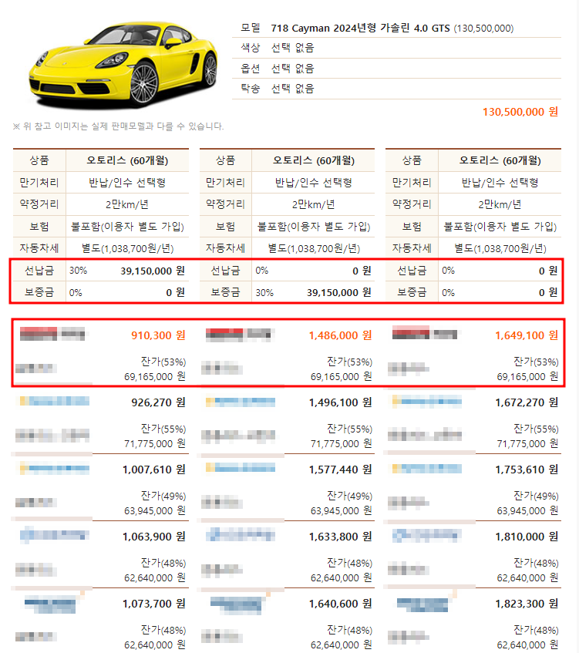Click 잔가(53%) below the 910,300 원 fee
579x653 pixels.
[x=163, y=362]
